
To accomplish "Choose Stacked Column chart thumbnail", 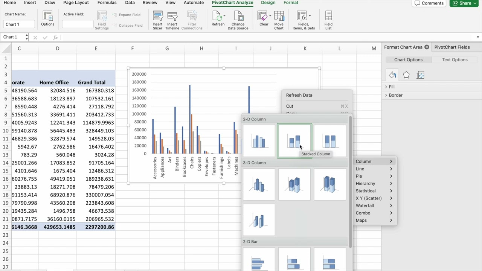I will [x=294, y=141].
